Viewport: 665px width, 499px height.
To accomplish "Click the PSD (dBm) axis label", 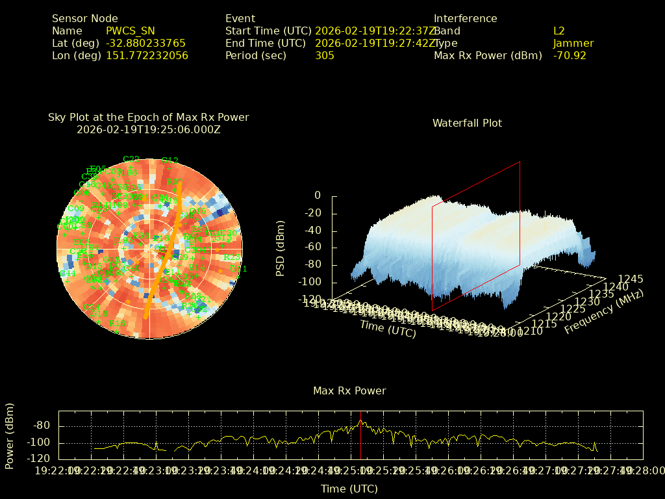I will click(281, 250).
